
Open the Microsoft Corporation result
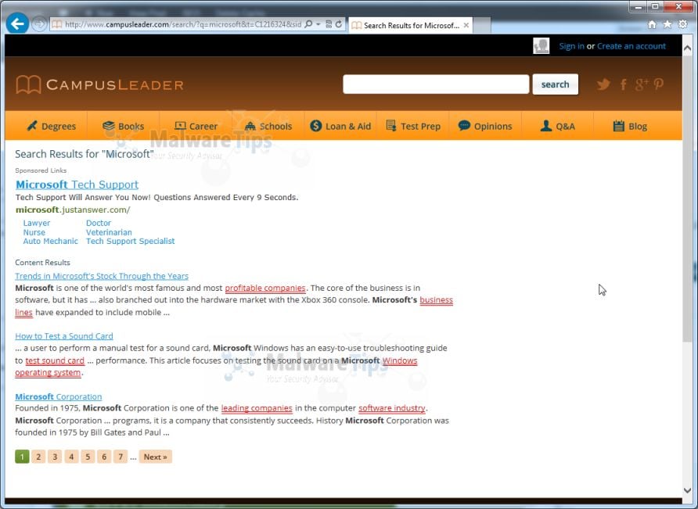(x=59, y=396)
